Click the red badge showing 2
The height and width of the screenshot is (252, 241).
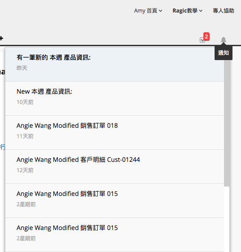[207, 36]
